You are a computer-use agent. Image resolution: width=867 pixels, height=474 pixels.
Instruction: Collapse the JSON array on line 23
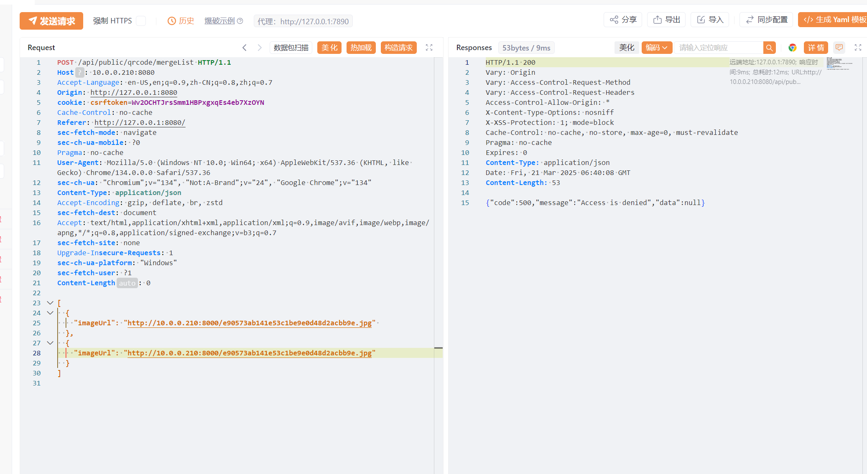click(x=50, y=303)
